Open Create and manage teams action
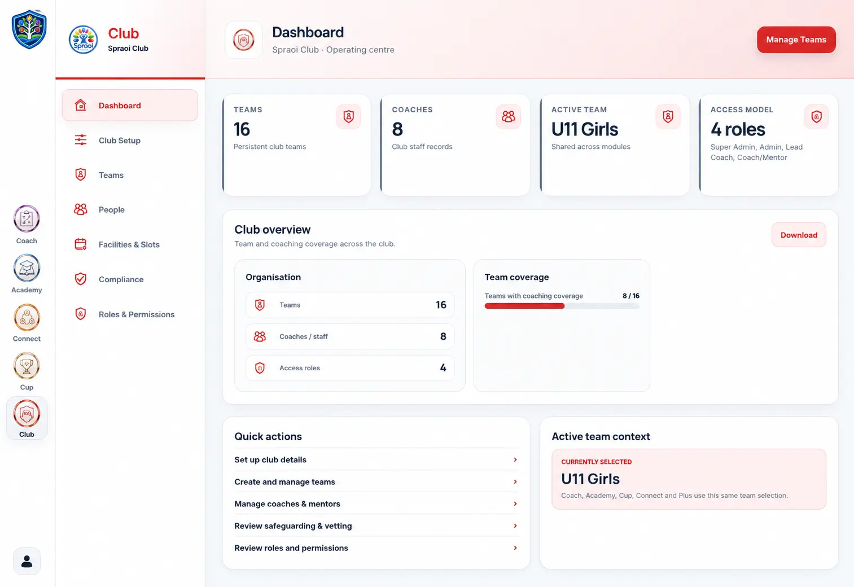 [376, 481]
